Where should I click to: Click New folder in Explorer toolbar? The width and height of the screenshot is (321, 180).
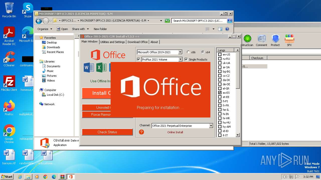pyautogui.click(x=100, y=29)
